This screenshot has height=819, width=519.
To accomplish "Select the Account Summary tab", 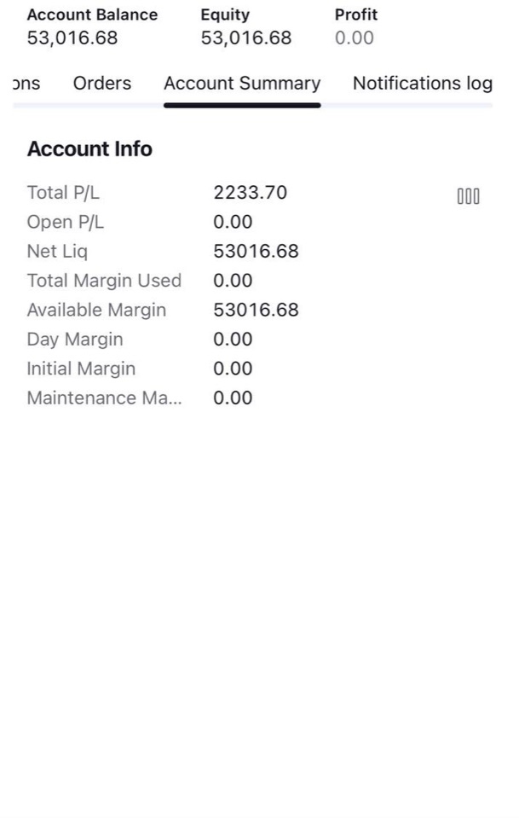I will point(242,84).
